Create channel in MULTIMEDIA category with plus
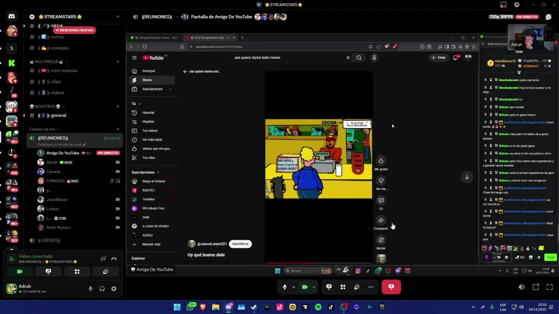The width and height of the screenshot is (559, 314). (117, 61)
